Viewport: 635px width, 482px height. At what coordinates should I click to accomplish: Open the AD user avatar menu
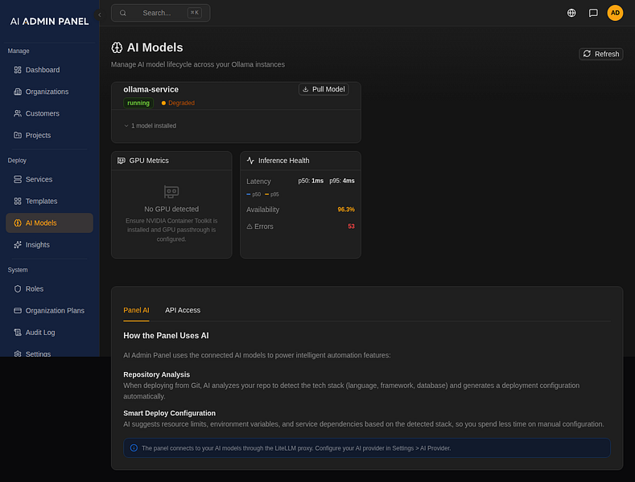click(615, 13)
